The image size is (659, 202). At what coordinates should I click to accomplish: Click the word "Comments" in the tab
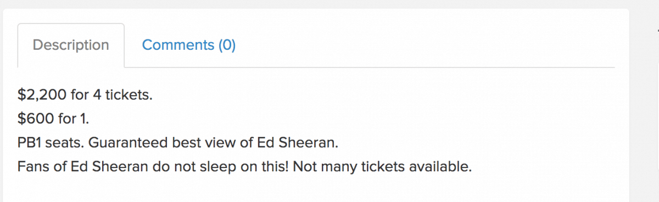[x=178, y=45]
